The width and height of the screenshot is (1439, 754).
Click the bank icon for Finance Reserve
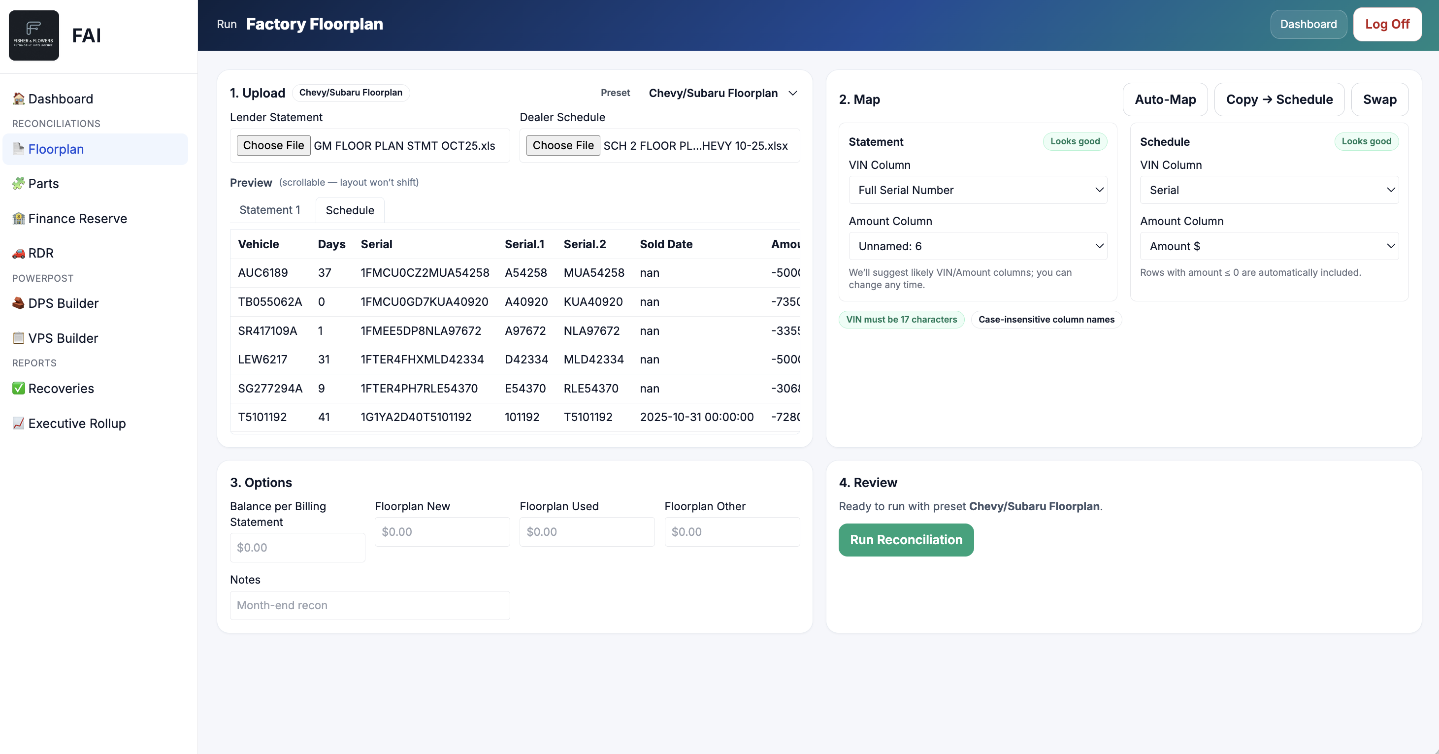(18, 218)
